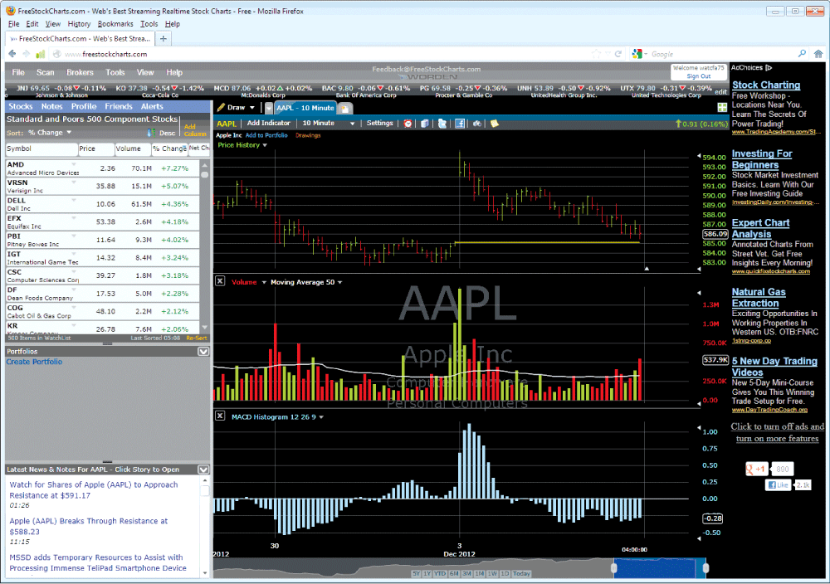Open the Scan menu
830x584 pixels.
click(x=45, y=72)
